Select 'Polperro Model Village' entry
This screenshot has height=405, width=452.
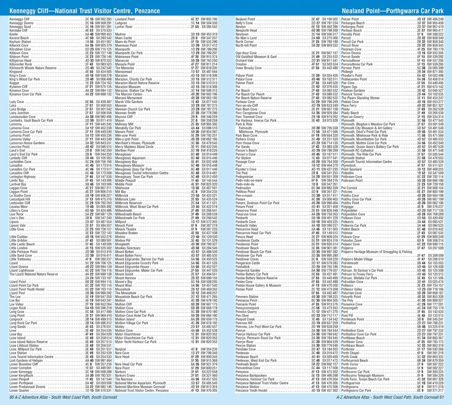coord(392,259)
